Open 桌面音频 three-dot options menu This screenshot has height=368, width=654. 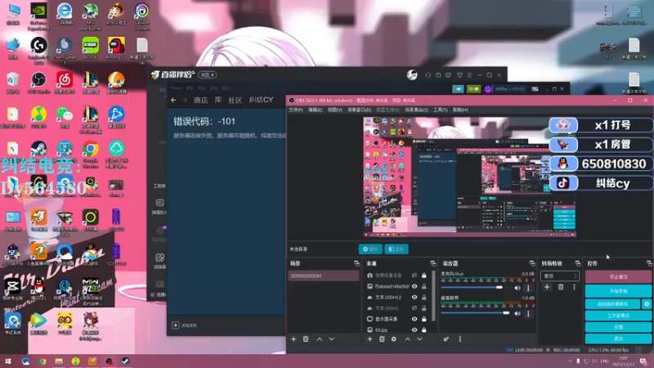click(x=528, y=313)
